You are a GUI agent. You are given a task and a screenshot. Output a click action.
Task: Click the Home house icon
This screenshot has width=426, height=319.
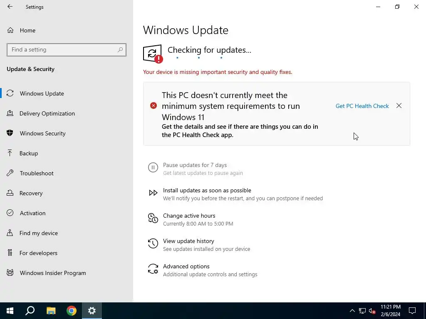(x=10, y=30)
